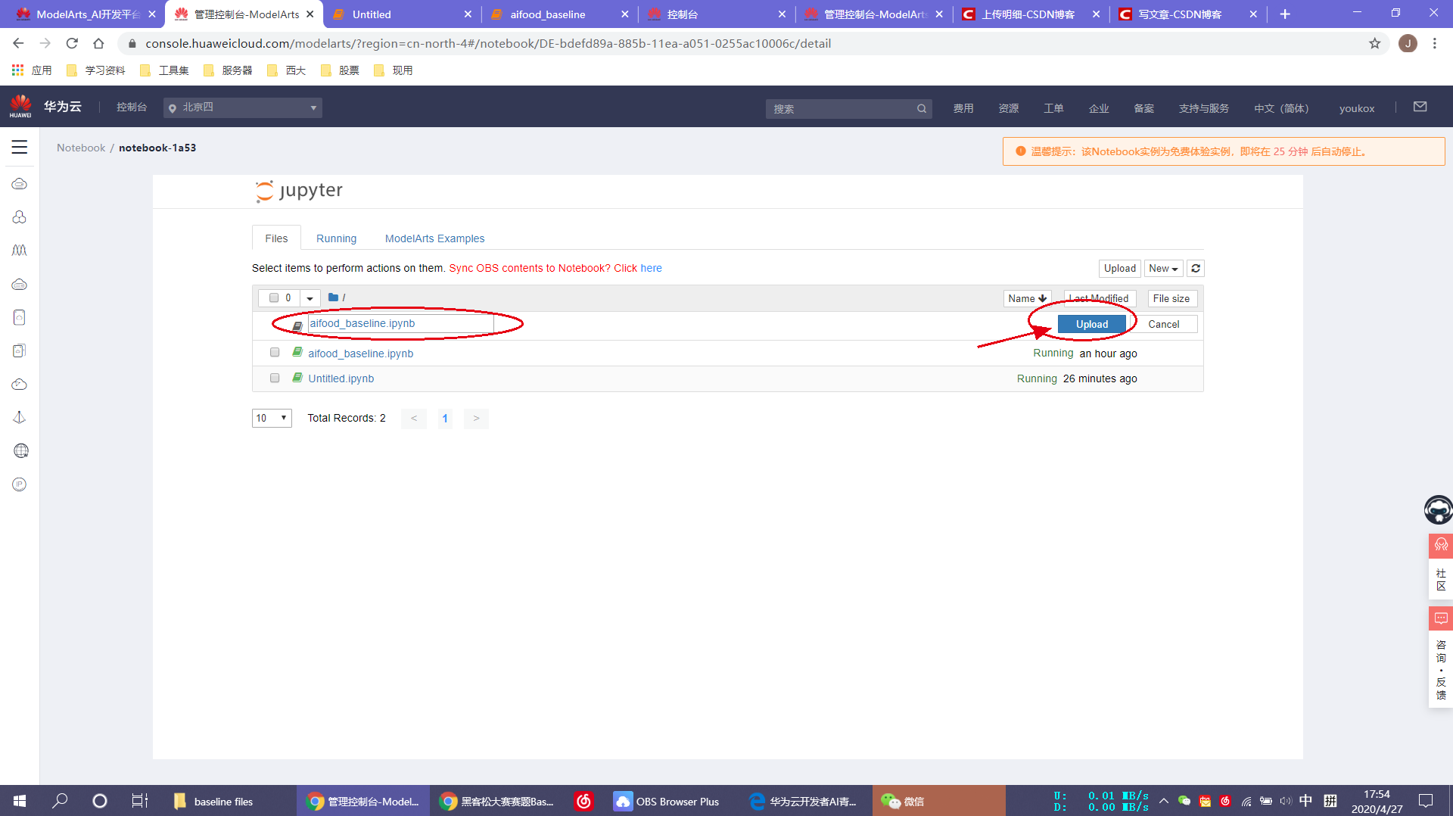Open the globe icon in left sidebar
The image size is (1453, 816).
click(x=20, y=451)
